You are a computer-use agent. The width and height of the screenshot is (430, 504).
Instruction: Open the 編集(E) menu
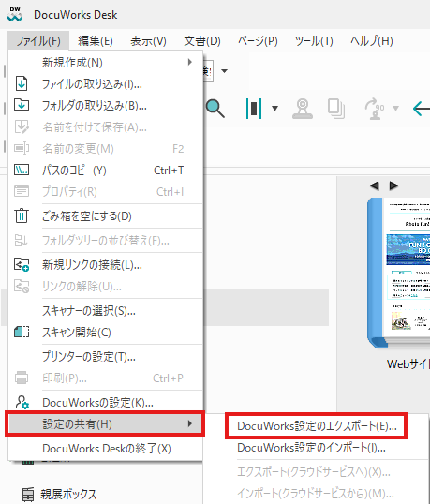(x=96, y=41)
